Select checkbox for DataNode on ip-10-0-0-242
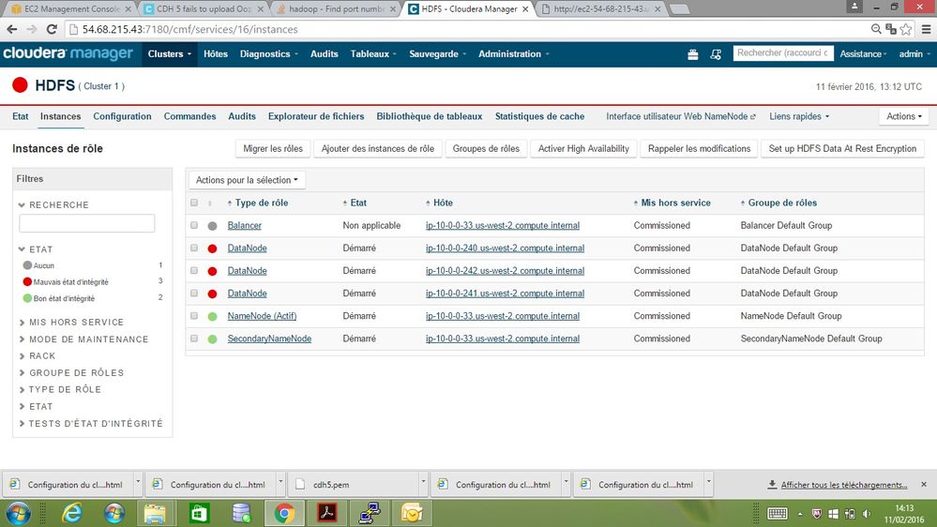Image resolution: width=937 pixels, height=527 pixels. pos(194,271)
